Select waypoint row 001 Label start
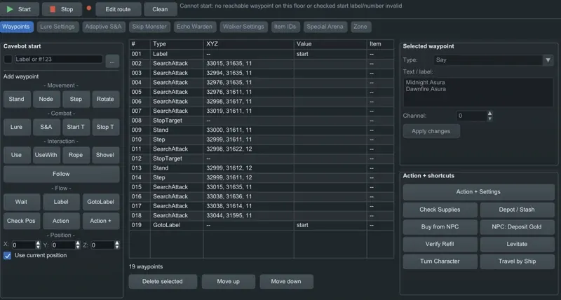Screen dimensions: 561x300 (262, 54)
